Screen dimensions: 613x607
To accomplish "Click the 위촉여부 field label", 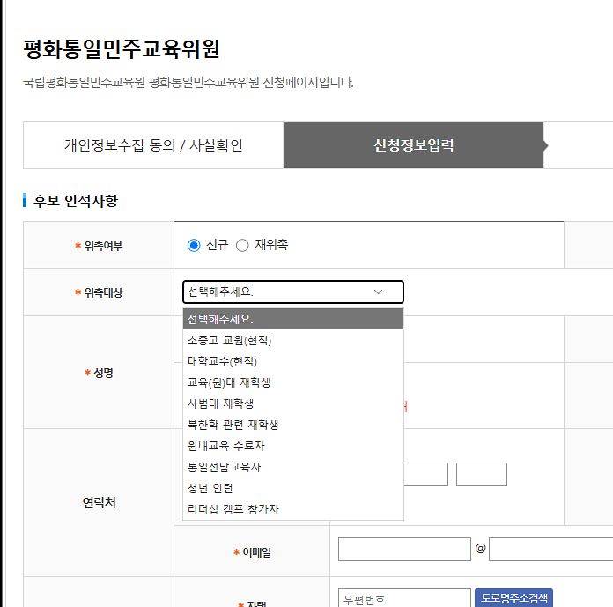I will 103,246.
